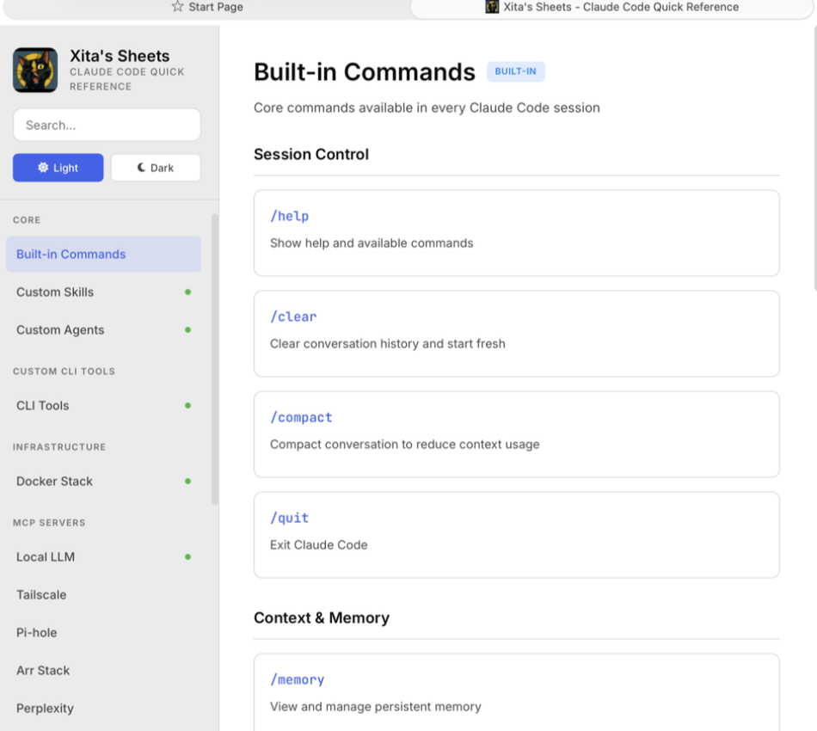
Task: Click the sidebar vertical scrollbar
Action: point(215,359)
